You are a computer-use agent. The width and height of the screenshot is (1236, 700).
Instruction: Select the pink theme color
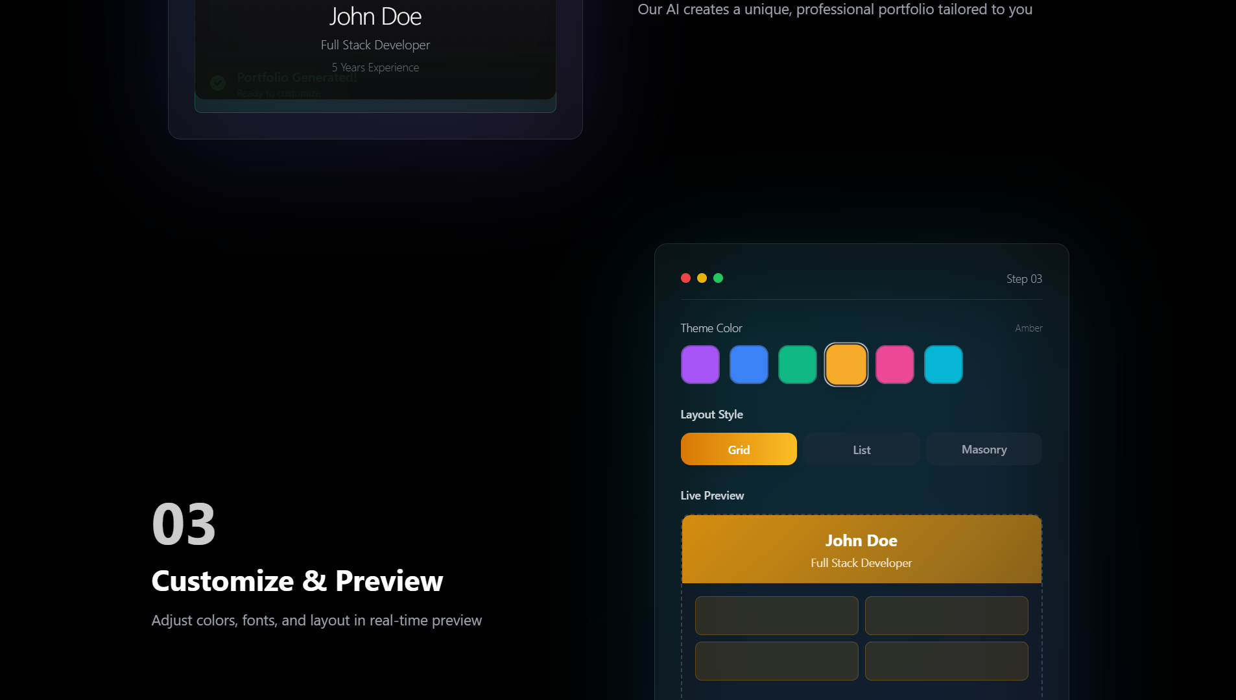[894, 364]
